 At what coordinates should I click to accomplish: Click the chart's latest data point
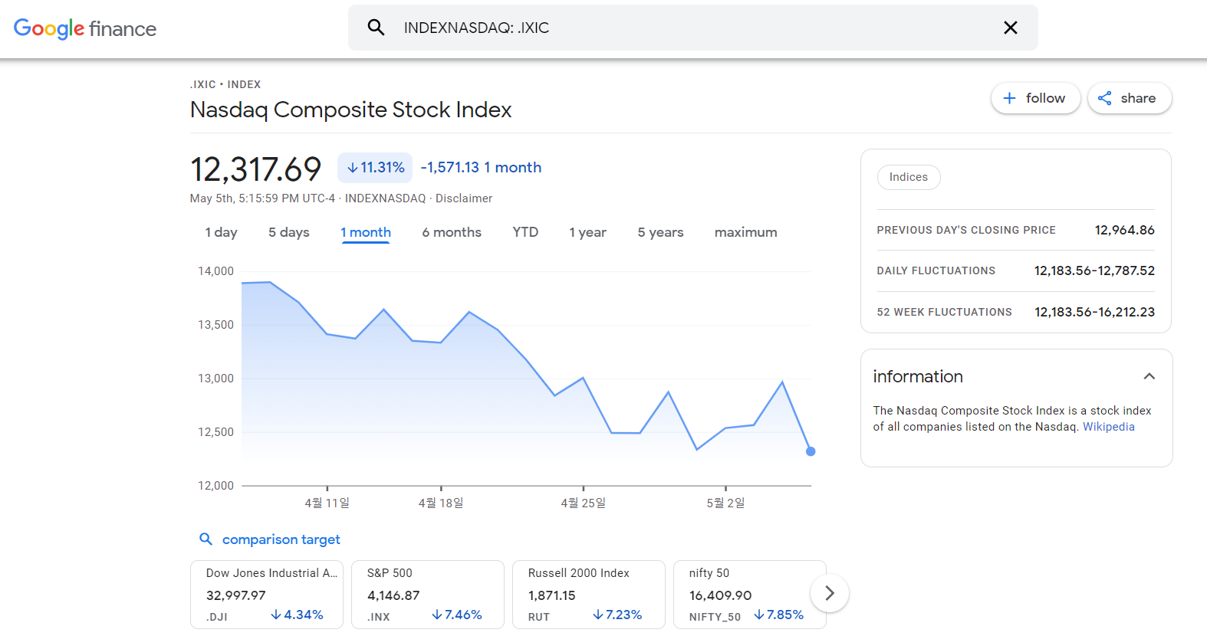tap(811, 451)
